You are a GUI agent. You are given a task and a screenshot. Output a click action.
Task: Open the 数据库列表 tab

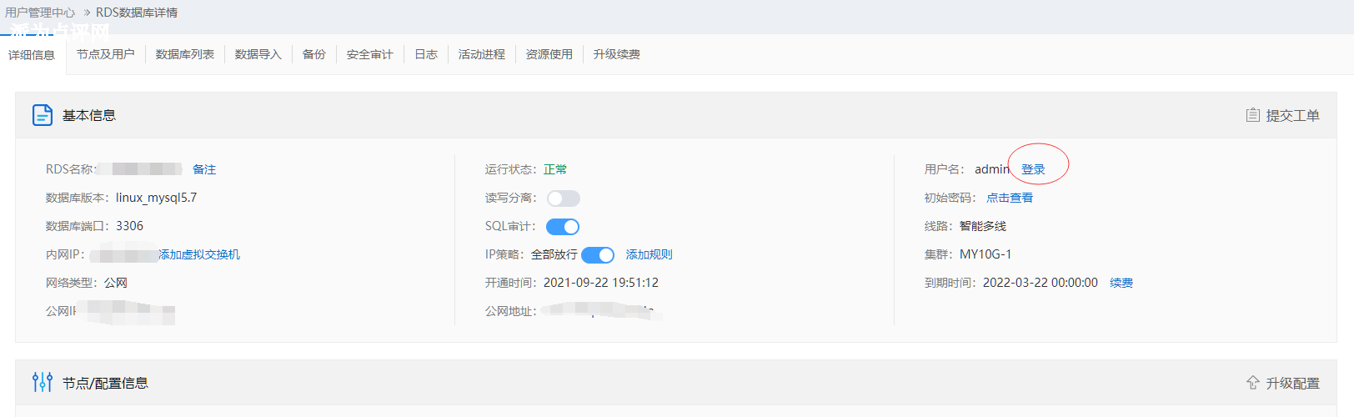click(x=185, y=54)
